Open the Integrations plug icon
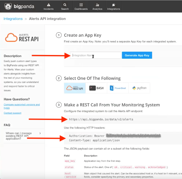Image resolution: width=182 pixels, height=179 pixels. coord(113,5)
